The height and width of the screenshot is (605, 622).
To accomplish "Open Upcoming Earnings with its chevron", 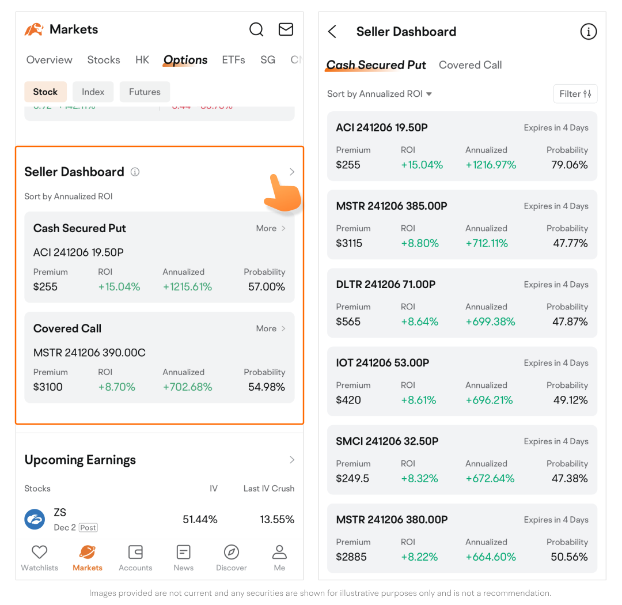I will click(x=292, y=460).
